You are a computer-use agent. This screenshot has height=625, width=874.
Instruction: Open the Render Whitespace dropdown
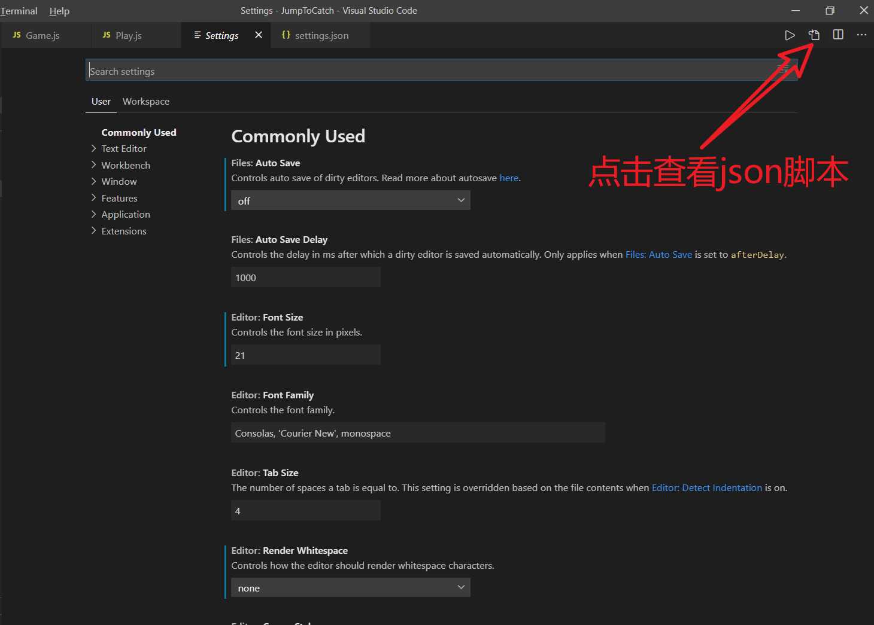pos(351,588)
